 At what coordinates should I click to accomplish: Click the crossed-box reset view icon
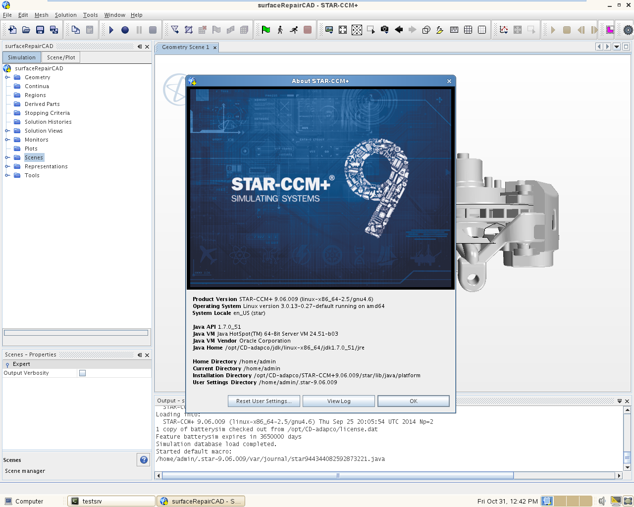pos(357,30)
